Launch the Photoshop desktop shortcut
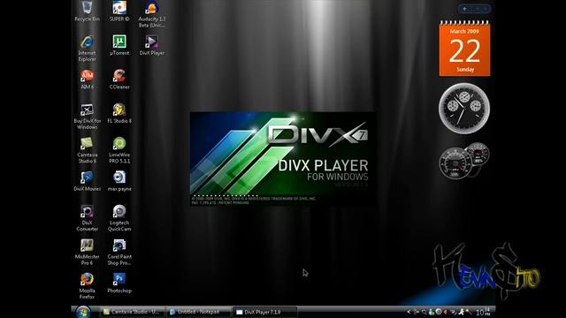Screen dimensions: 566x318 [119, 283]
